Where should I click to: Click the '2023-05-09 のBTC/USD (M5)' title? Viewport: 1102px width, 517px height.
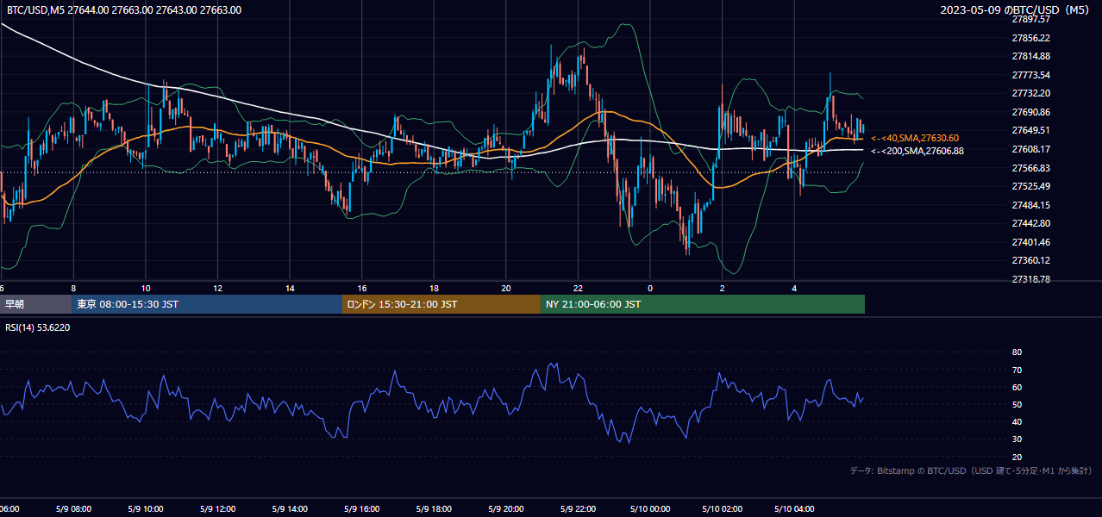[x=1015, y=10]
